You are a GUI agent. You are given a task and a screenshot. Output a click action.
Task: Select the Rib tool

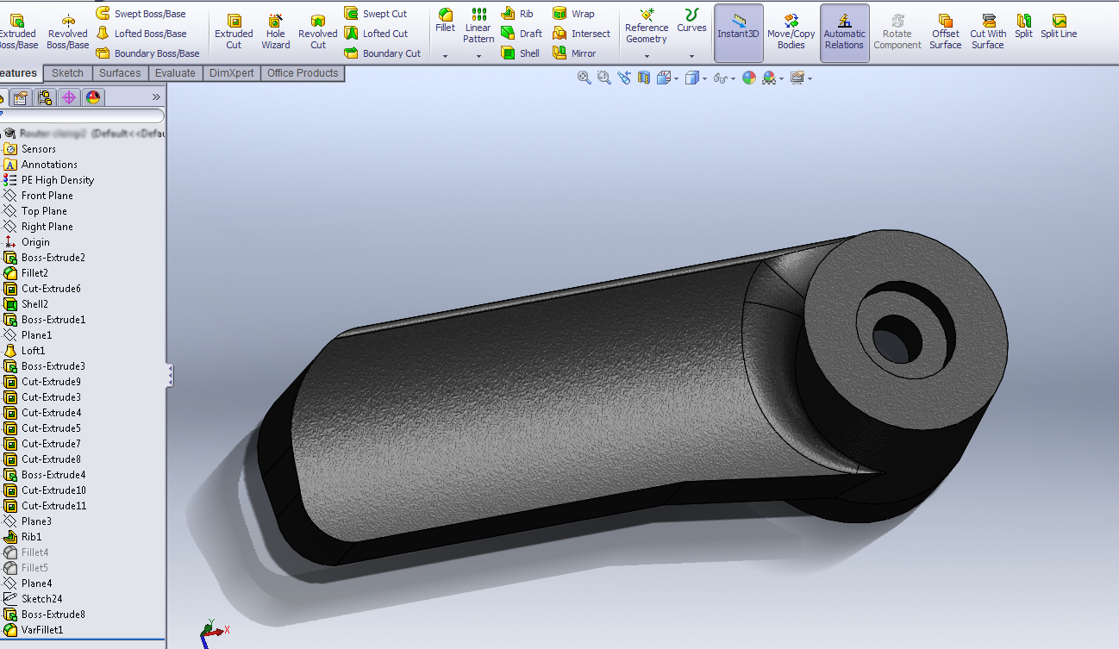(517, 14)
